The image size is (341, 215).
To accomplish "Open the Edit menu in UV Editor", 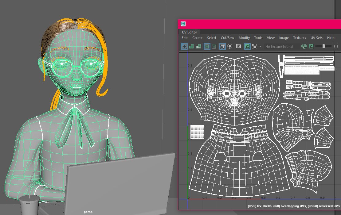I will (x=185, y=38).
